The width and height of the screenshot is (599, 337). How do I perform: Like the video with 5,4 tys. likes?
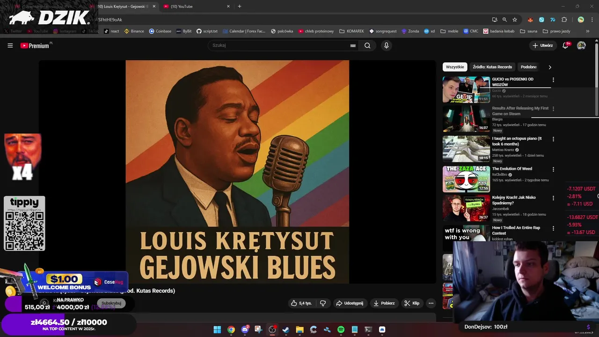click(x=301, y=303)
